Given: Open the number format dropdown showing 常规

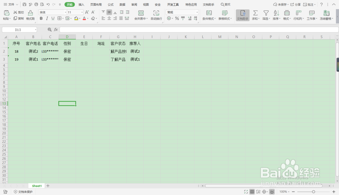Looking at the screenshot, I should (197, 12).
